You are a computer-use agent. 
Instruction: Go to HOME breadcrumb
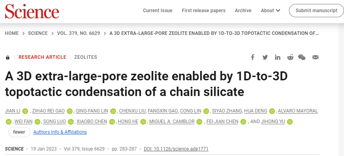[x=12, y=33]
